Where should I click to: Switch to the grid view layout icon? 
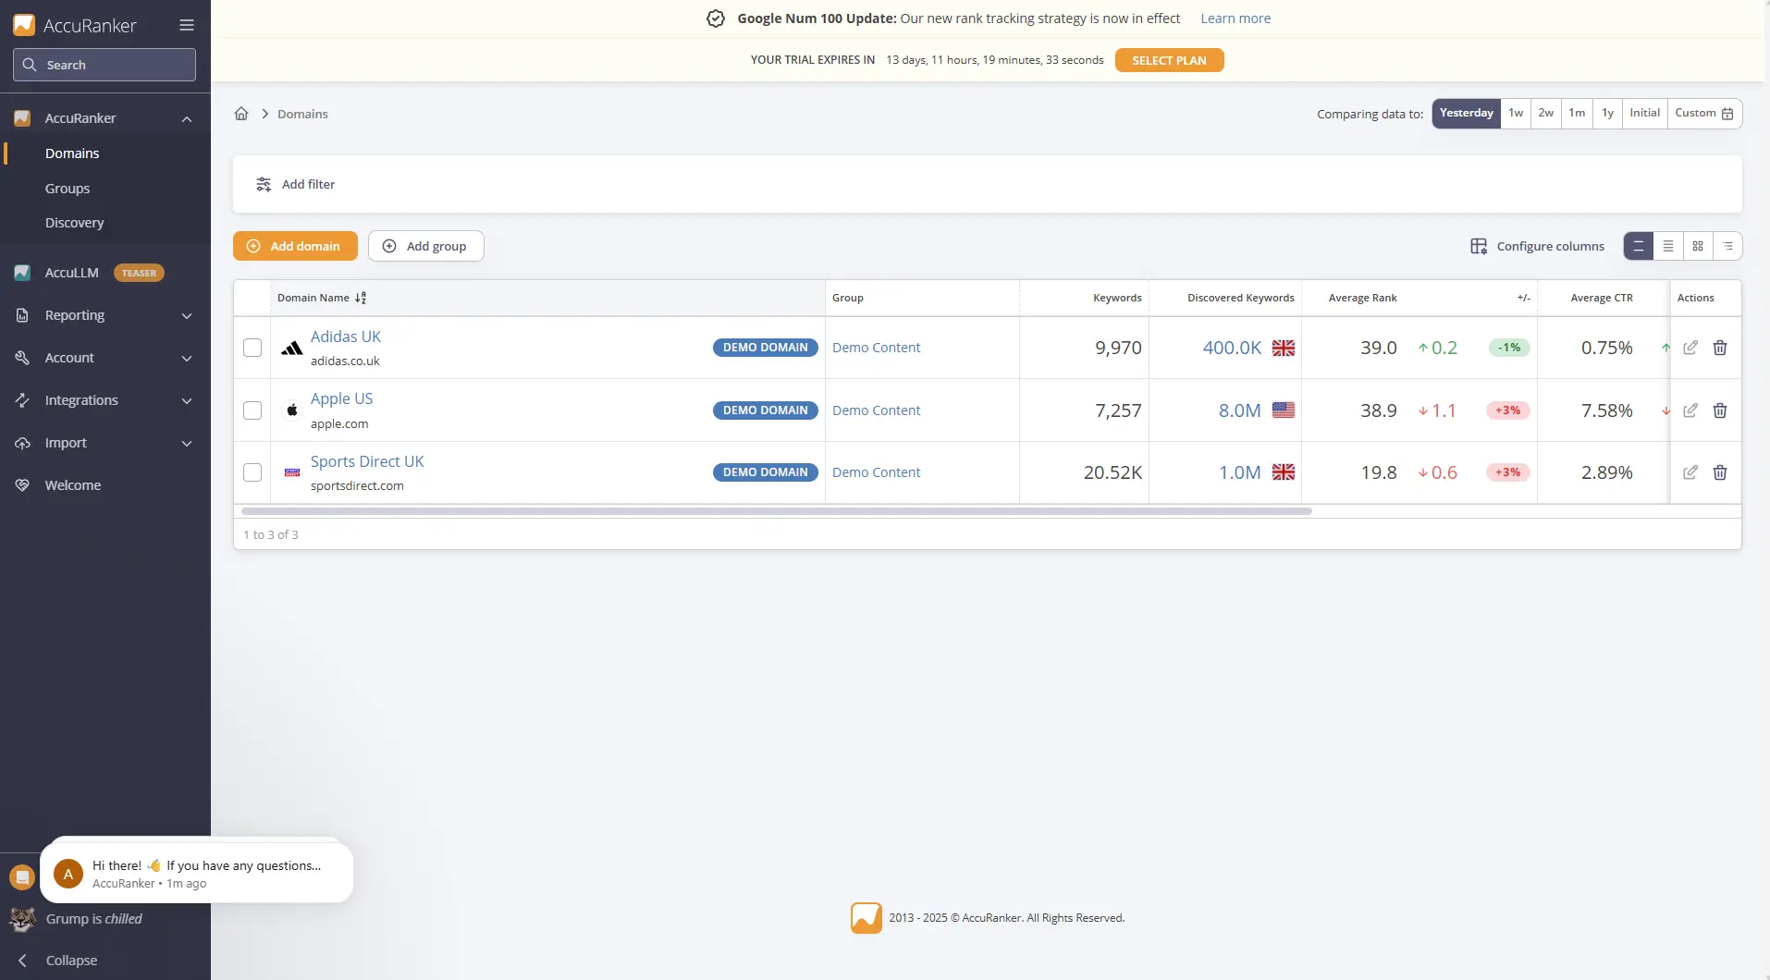point(1697,246)
